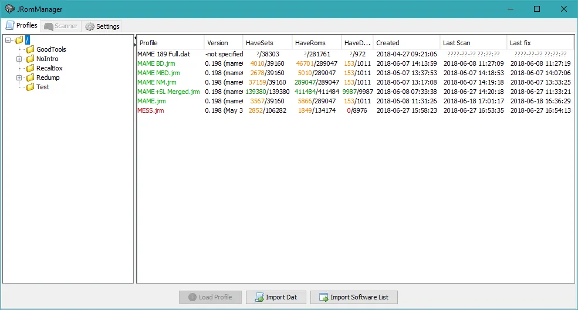The height and width of the screenshot is (310, 578).
Task: Select the MAME+SL Merged.jrm profile
Action: (168, 92)
